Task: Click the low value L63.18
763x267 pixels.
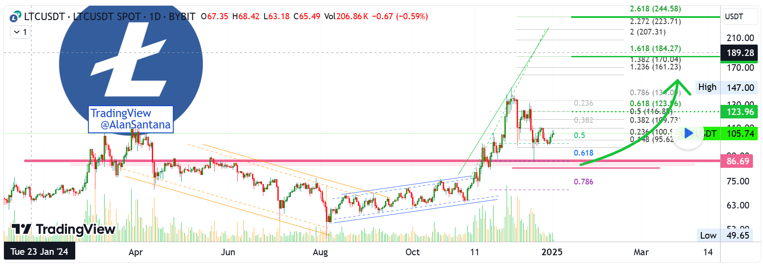Action: (276, 17)
